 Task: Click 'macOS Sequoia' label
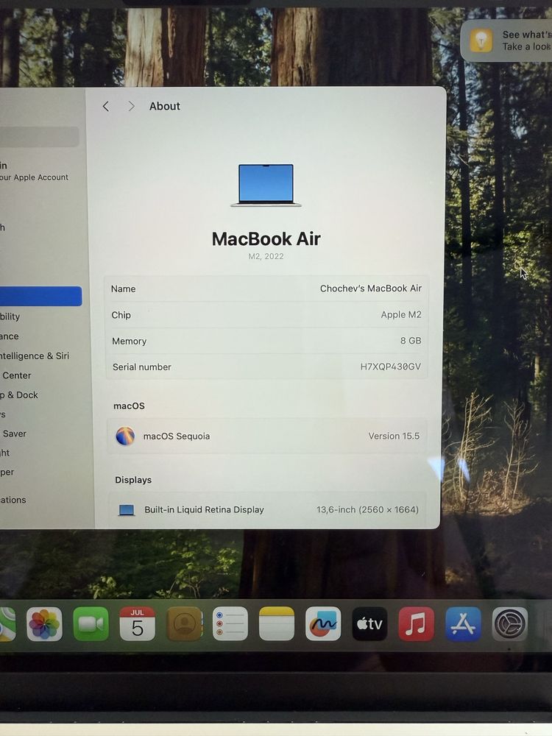(x=177, y=436)
